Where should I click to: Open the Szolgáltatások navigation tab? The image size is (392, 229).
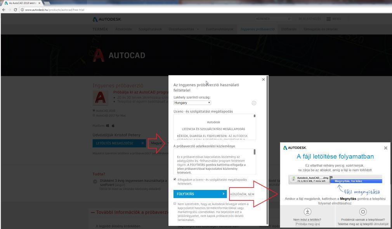(150, 29)
